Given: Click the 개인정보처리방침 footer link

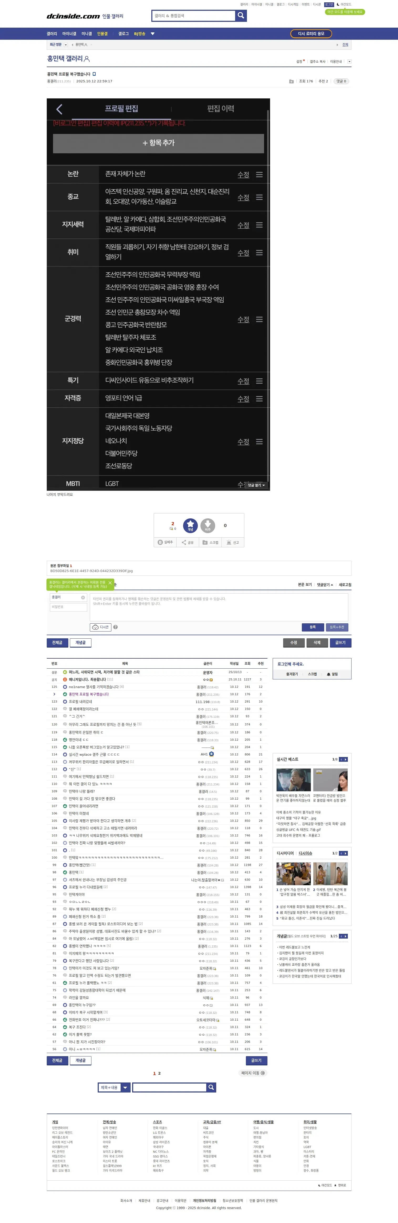Looking at the screenshot, I should pos(204,1200).
